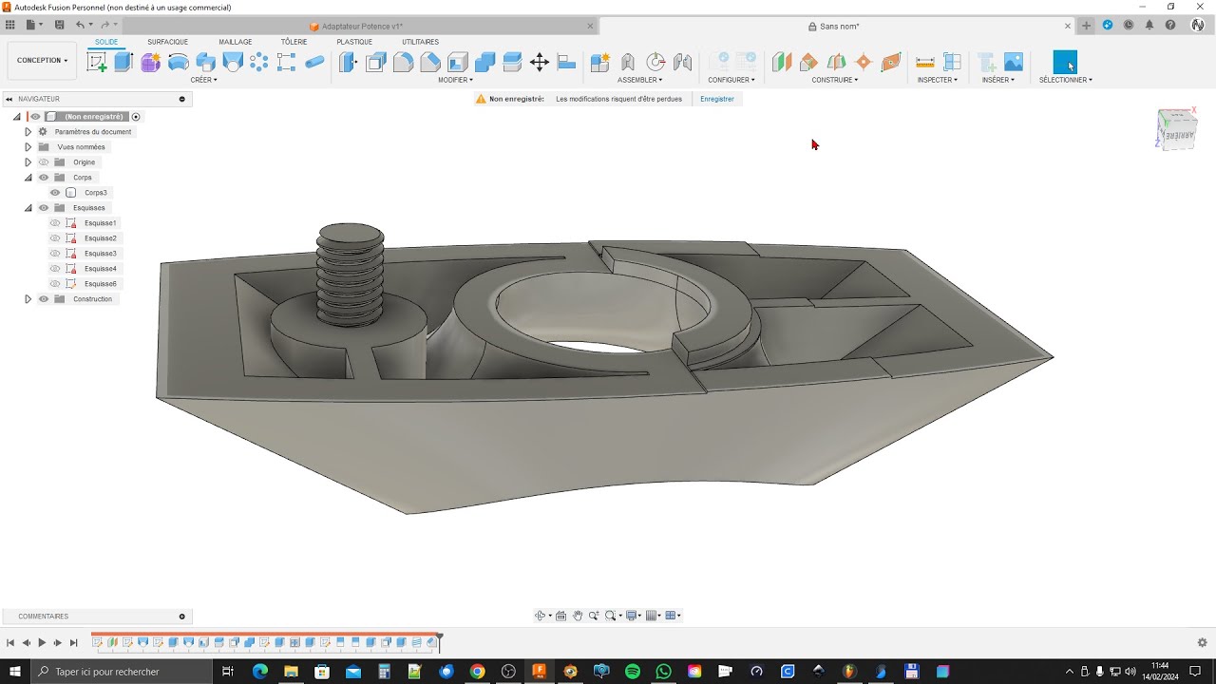Create a New Component in Assembler
Viewport: 1216px width, 684px height.
(x=600, y=63)
